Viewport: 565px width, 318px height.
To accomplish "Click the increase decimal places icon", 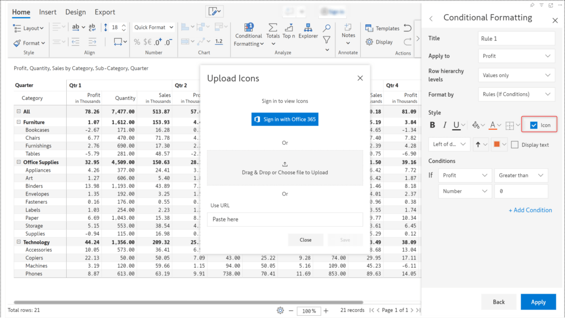I will tap(158, 42).
